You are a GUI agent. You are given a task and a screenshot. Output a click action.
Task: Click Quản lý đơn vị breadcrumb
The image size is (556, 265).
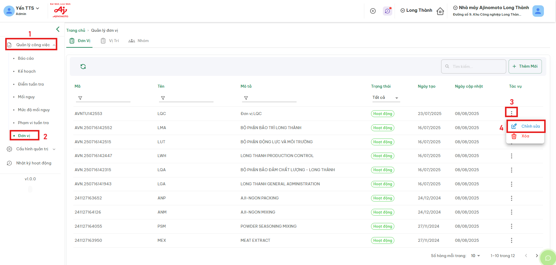(105, 30)
